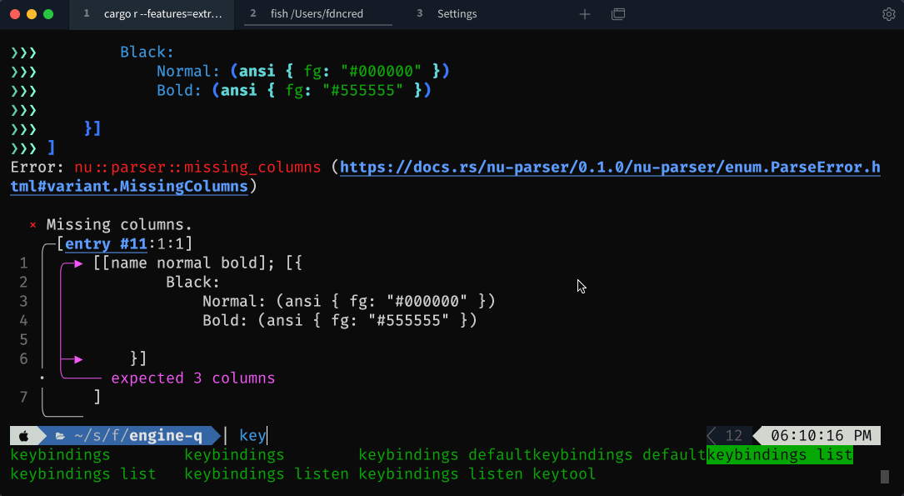Click the tab overview icon beside the plus
This screenshot has width=904, height=496.
pos(618,14)
